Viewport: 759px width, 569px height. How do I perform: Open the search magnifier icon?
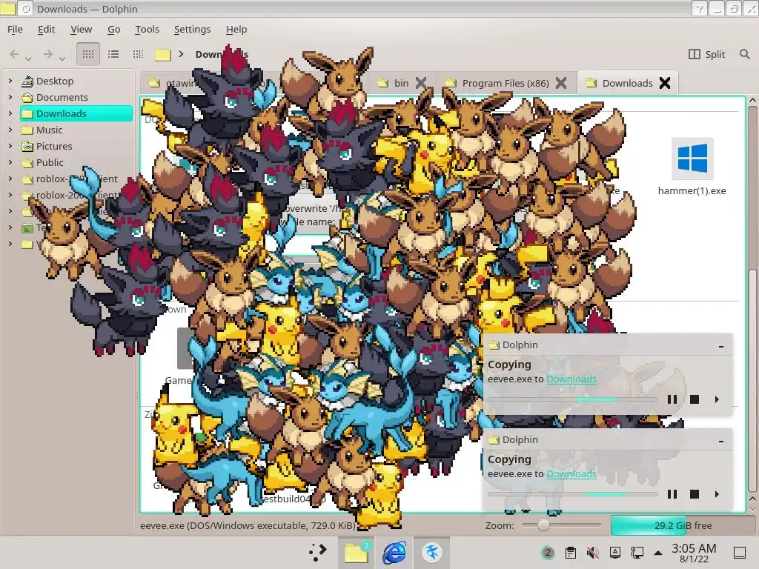pos(744,54)
